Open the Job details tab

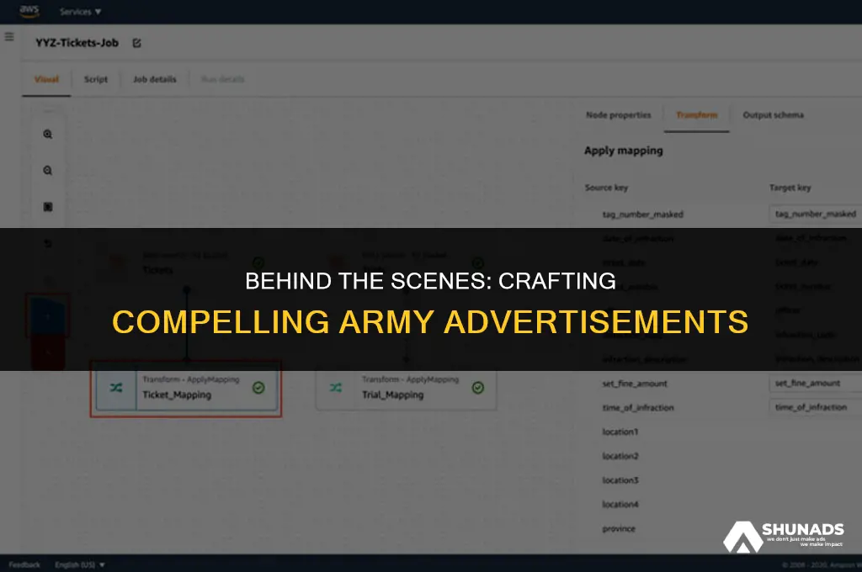[155, 79]
